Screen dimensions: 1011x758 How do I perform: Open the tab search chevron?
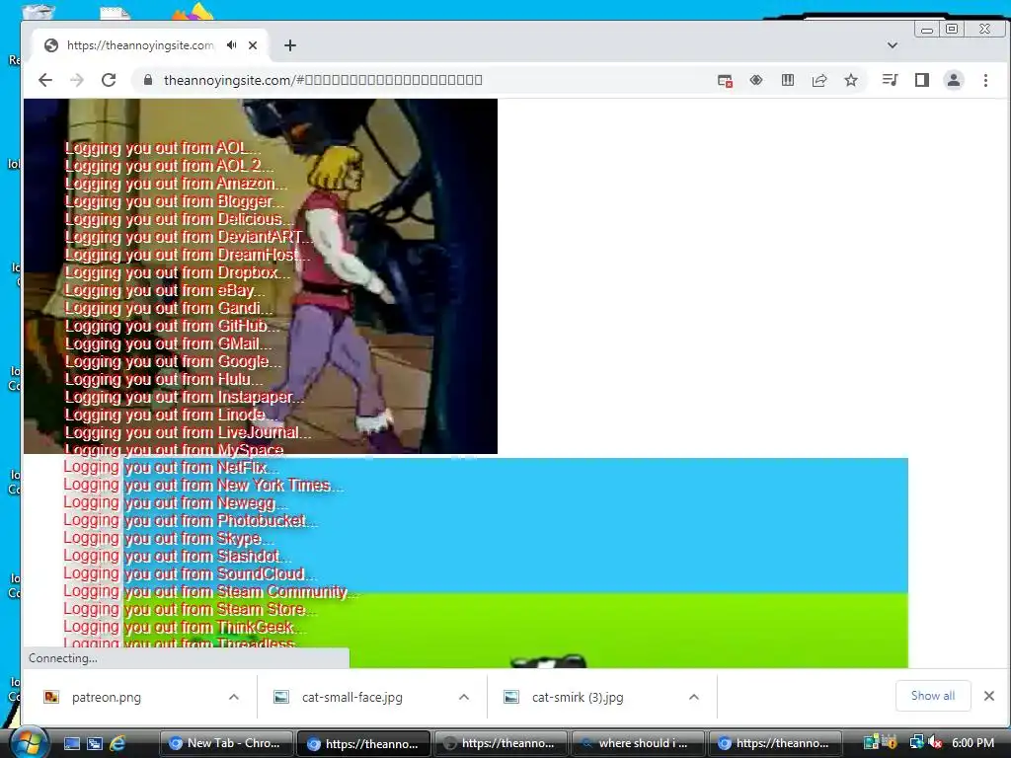pos(893,45)
